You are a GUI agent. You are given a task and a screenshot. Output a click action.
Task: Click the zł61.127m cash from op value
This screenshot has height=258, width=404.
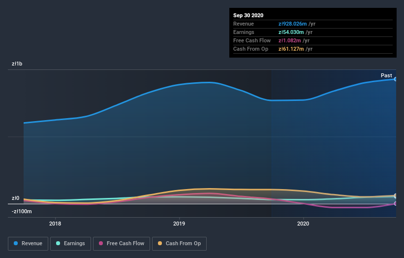291,49
